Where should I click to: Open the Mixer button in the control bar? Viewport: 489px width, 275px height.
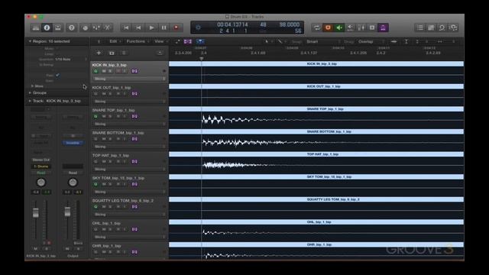coord(96,27)
